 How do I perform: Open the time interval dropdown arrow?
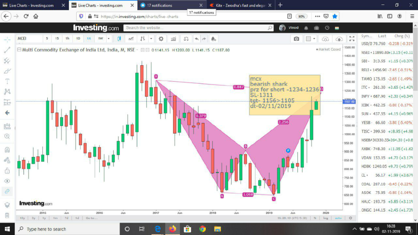click(109, 39)
